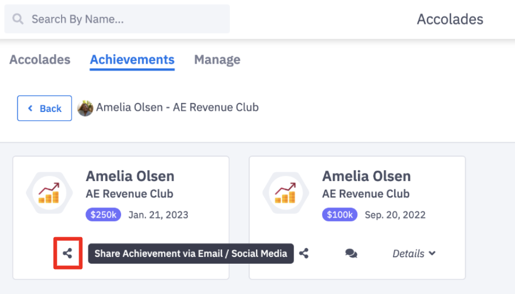Click the magnifying glass search icon
Viewport: 515px width, 294px height.
click(x=18, y=20)
